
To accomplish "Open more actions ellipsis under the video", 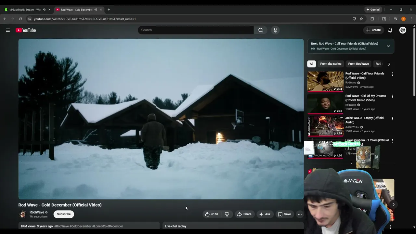I will [300, 214].
